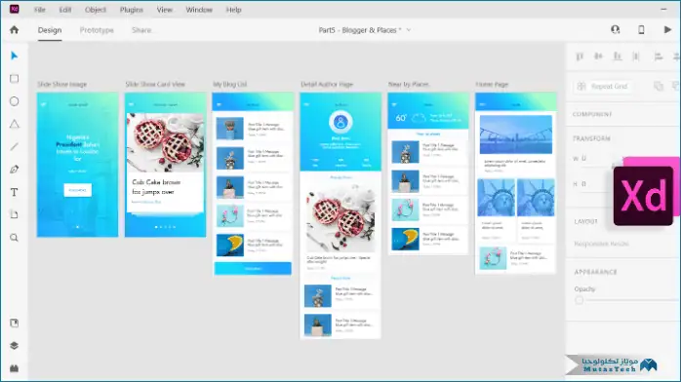Pick the Ellipse tool
The width and height of the screenshot is (681, 382).
(15, 101)
